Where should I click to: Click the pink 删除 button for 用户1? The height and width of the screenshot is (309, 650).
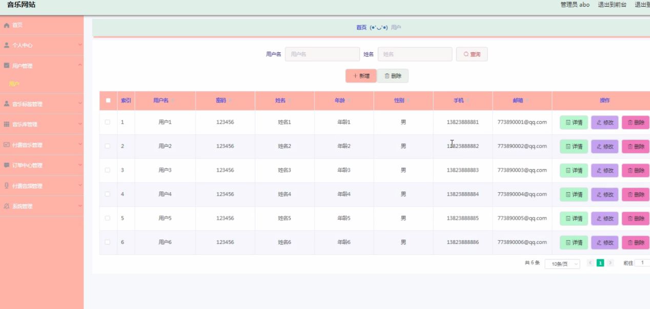coord(635,122)
